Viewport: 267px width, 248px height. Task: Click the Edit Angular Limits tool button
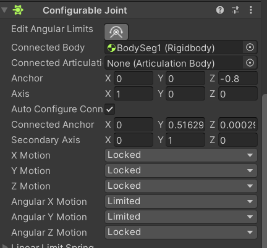coord(116,32)
